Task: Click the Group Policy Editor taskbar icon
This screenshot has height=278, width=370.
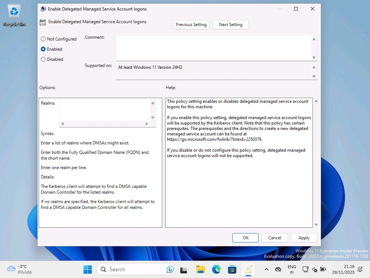Action: [x=248, y=269]
